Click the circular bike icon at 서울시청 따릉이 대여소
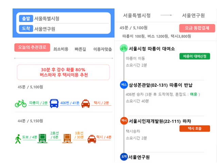Screen dimensions: 217x167 coord(123,48)
